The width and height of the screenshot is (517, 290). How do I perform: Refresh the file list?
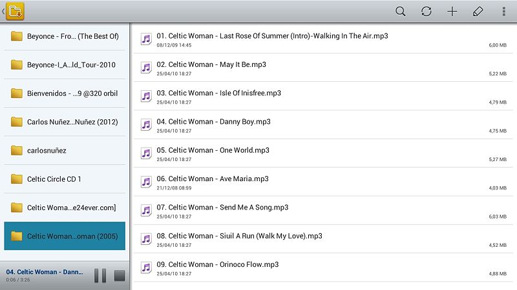click(427, 12)
